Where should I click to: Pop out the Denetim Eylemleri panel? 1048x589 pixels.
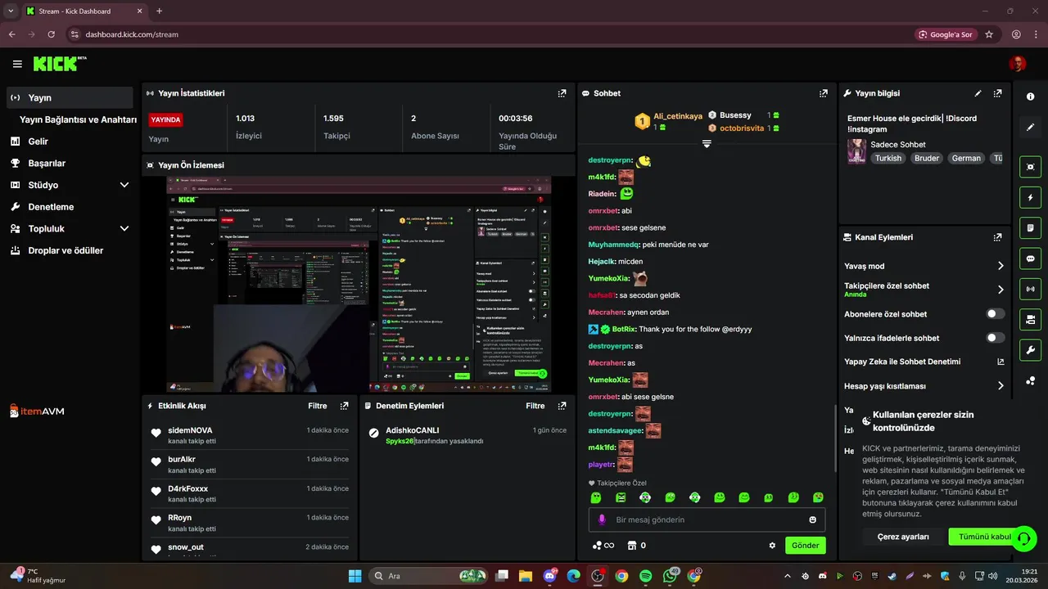click(562, 406)
